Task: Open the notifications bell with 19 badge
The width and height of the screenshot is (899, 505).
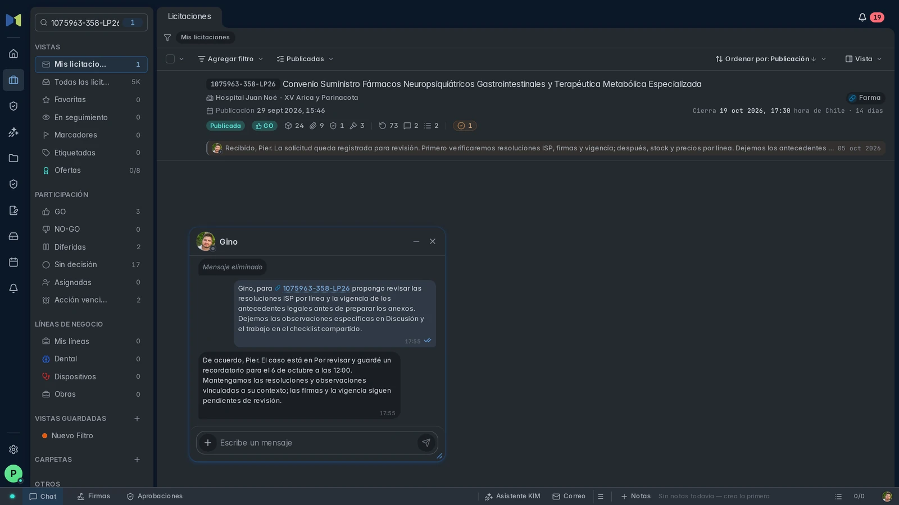Action: pos(870,17)
